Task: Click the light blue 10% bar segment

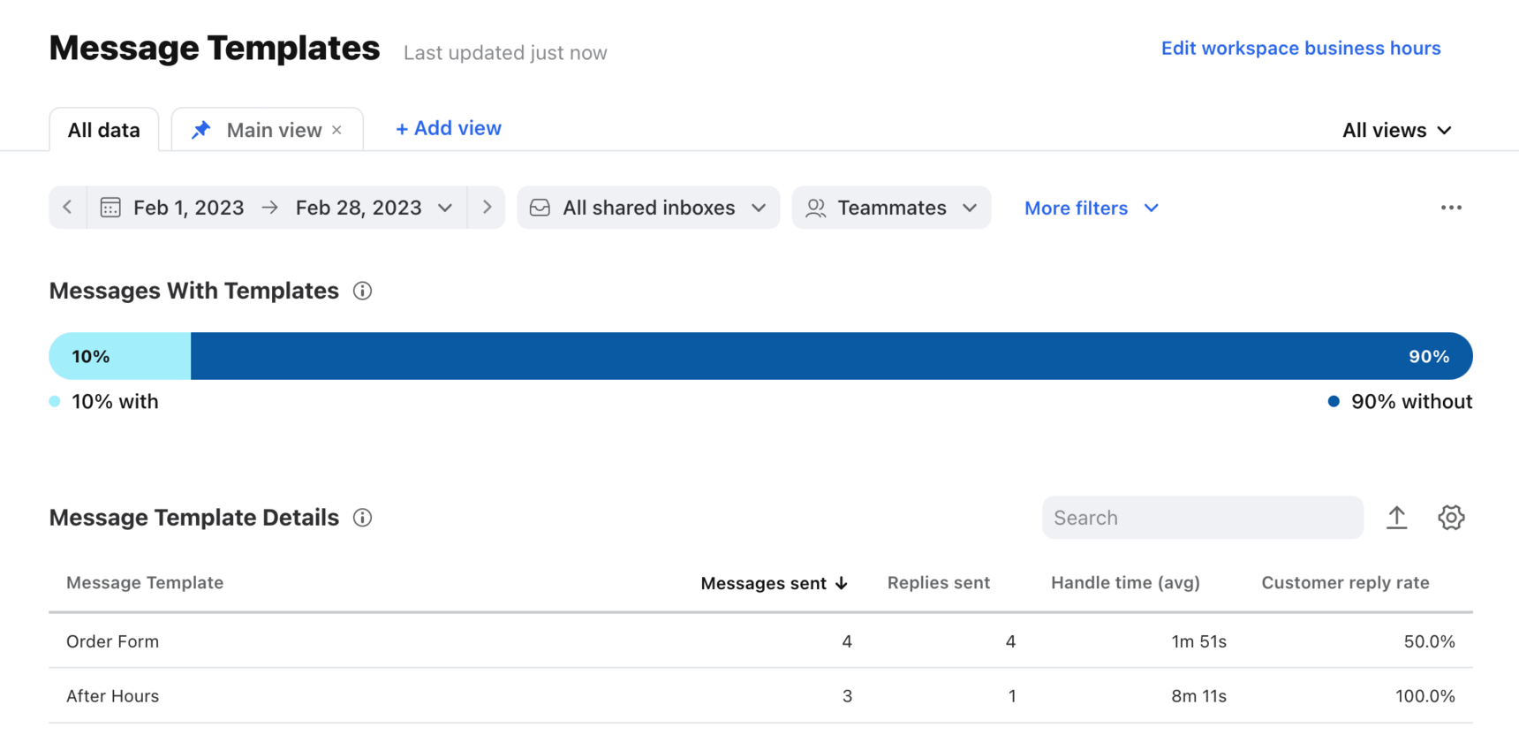Action: [x=120, y=356]
